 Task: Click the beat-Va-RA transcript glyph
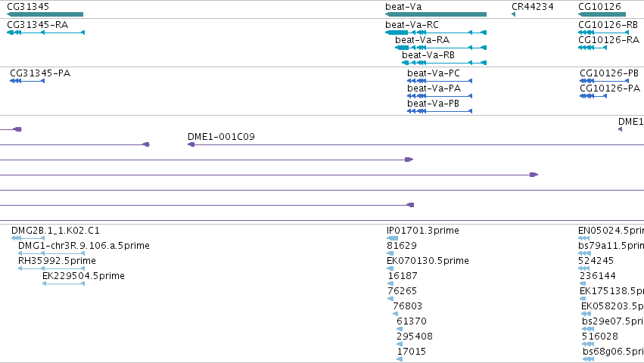click(440, 48)
